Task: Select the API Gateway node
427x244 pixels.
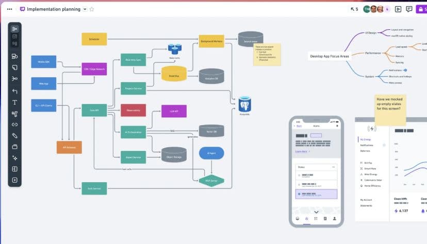Action: pos(69,147)
